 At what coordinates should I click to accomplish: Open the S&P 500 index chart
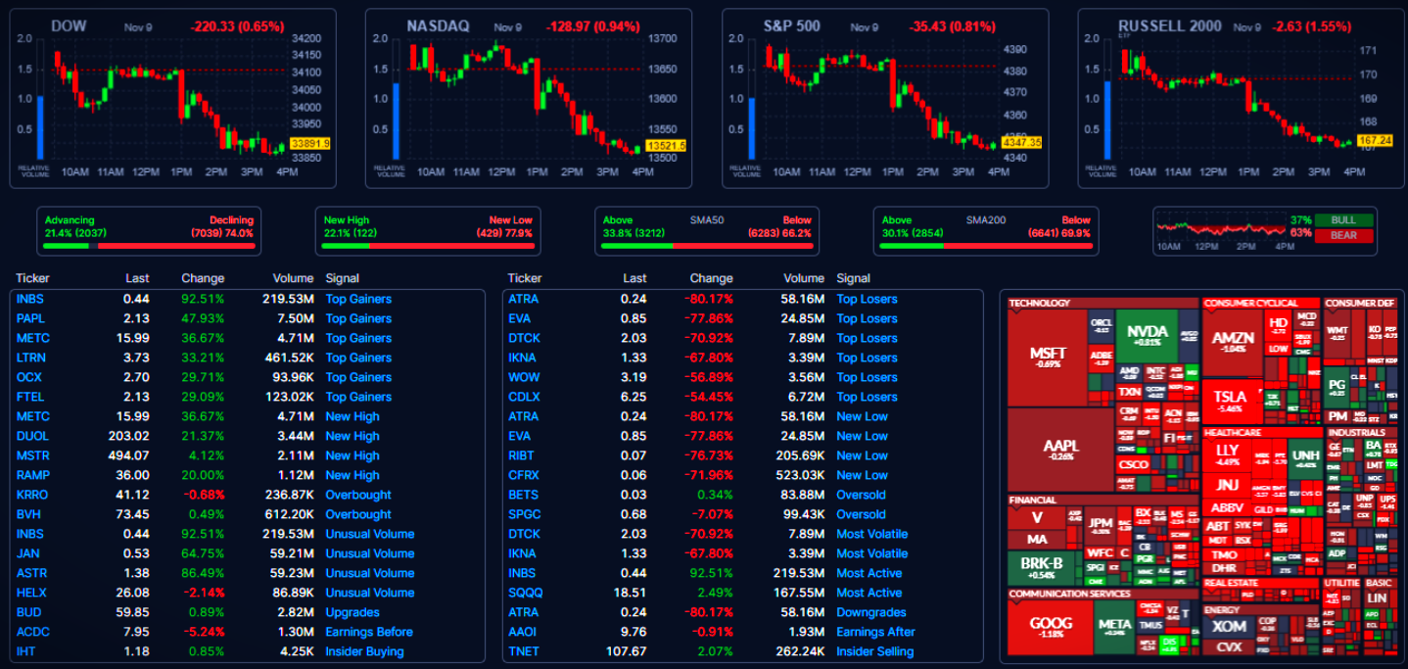click(x=885, y=98)
